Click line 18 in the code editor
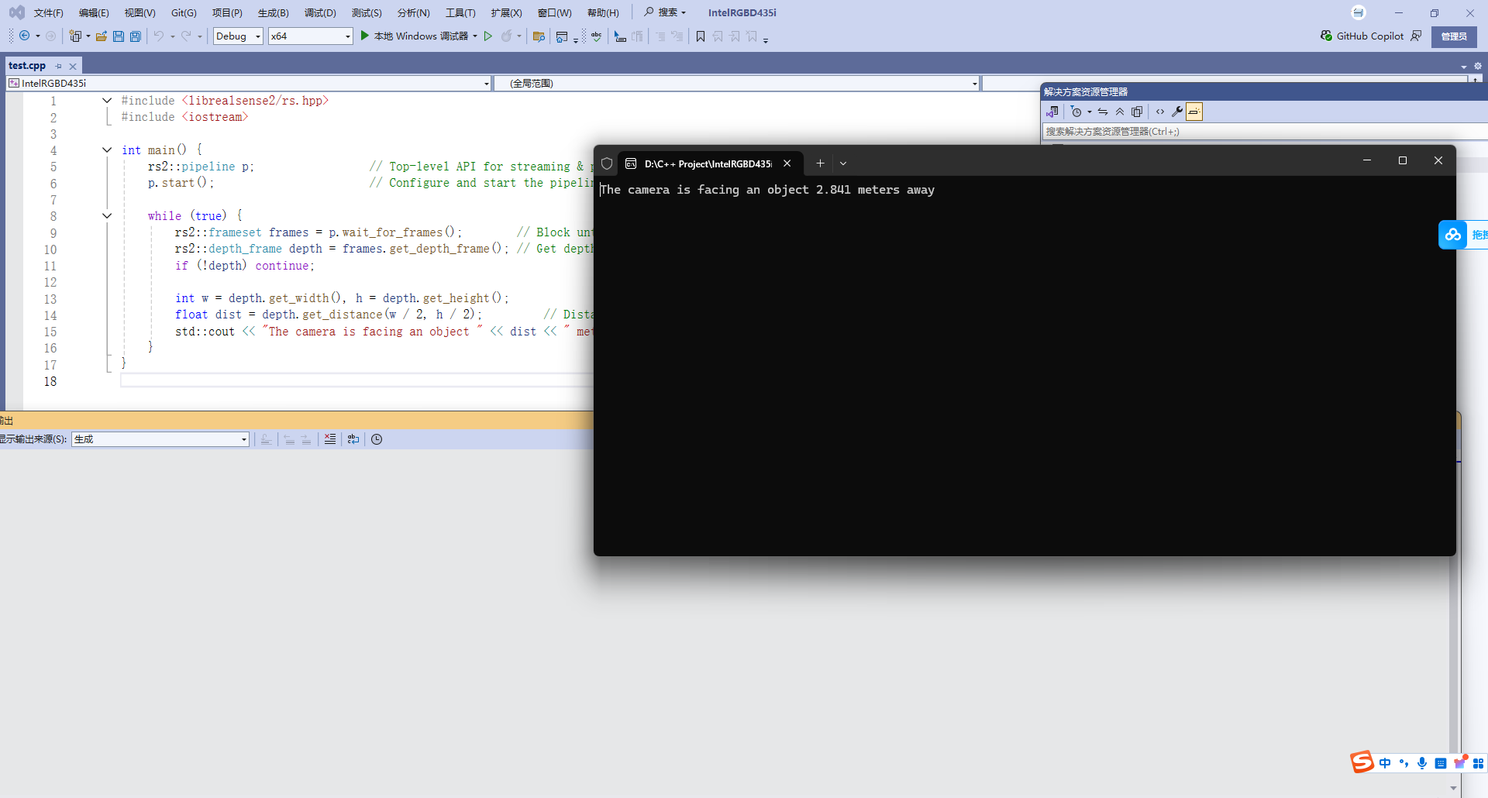 [356, 381]
